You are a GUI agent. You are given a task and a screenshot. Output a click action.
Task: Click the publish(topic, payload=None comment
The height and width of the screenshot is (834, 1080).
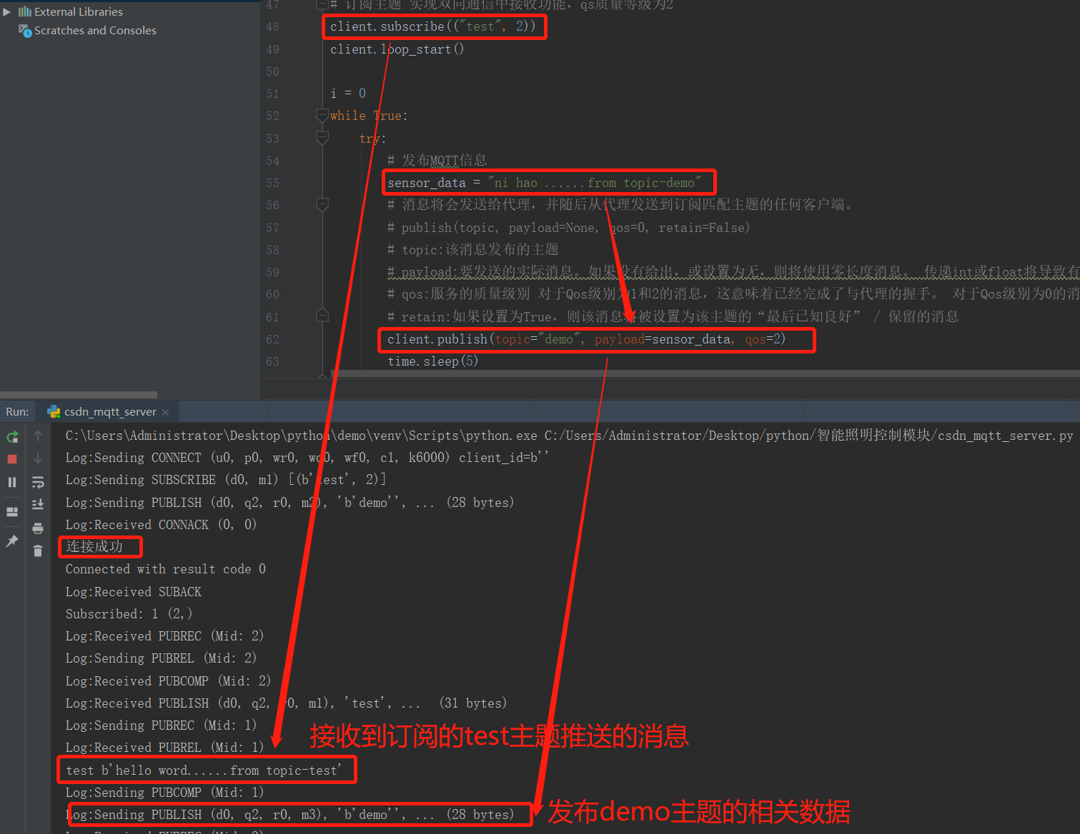coord(568,228)
